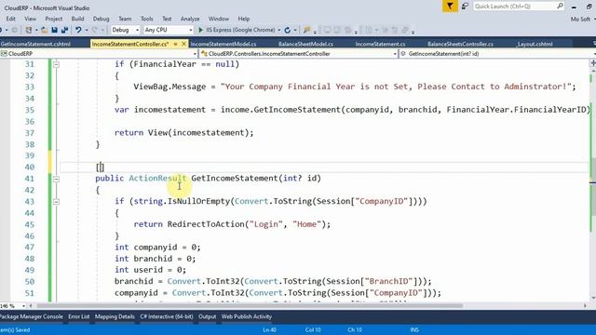Open the Team menu
This screenshot has height=335, width=596.
[x=125, y=19]
